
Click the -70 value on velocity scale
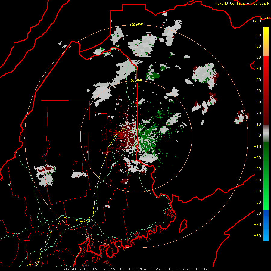(257, 213)
